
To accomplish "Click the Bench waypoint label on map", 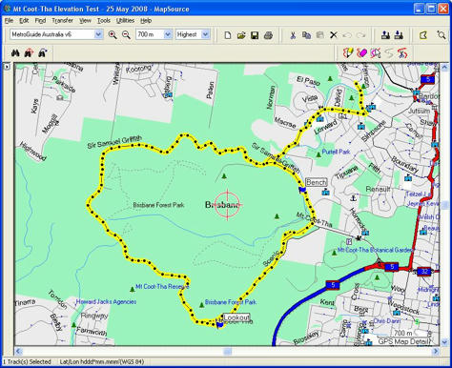I will (x=317, y=182).
